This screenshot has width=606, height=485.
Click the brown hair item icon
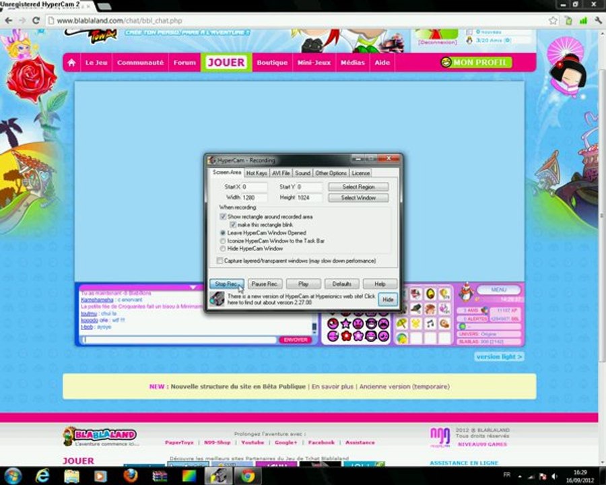pyautogui.click(x=430, y=309)
